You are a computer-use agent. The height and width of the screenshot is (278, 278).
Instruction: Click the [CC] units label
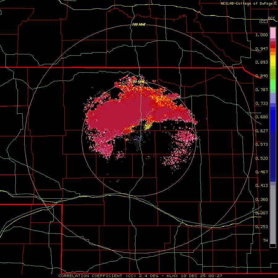264,21
